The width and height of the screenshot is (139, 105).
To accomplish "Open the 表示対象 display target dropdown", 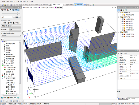I will click(x=15, y=30).
